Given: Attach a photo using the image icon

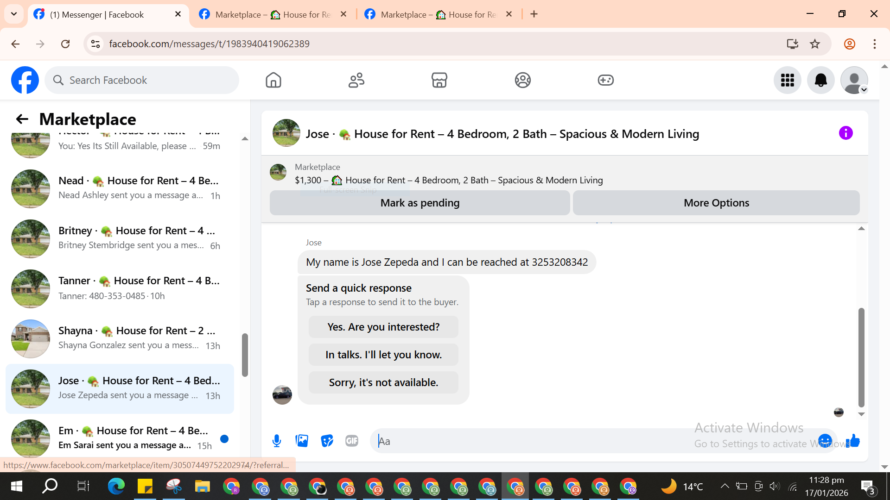Looking at the screenshot, I should [302, 441].
